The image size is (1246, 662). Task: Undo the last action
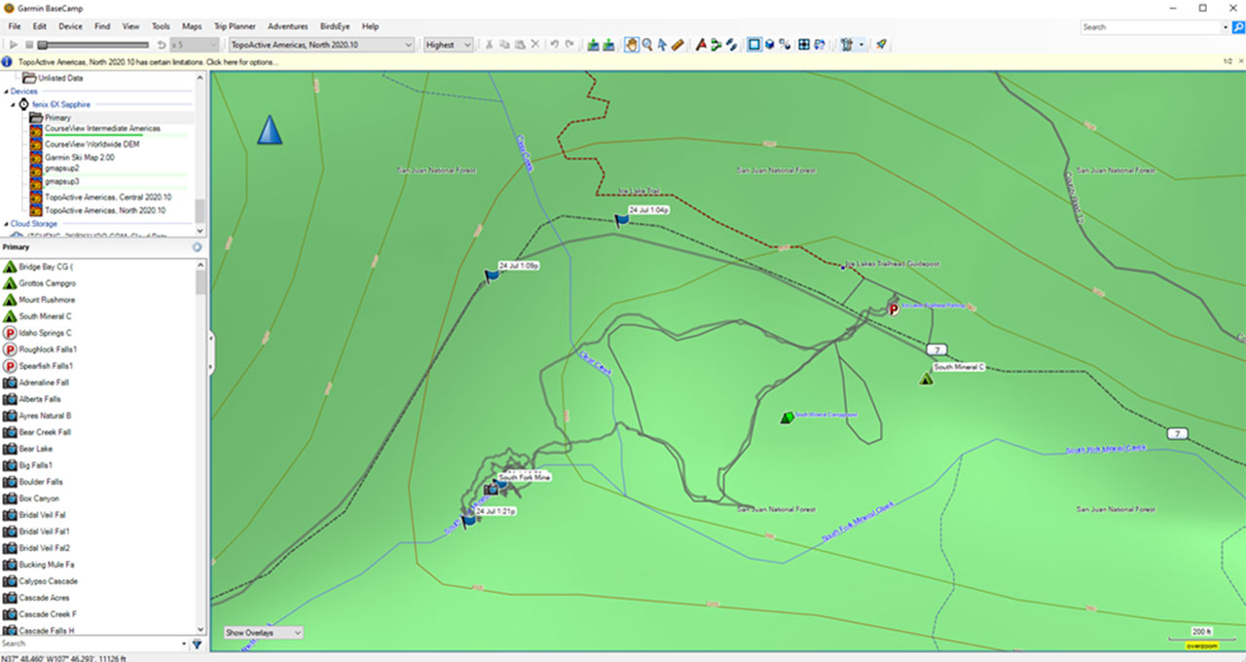pyautogui.click(x=554, y=45)
